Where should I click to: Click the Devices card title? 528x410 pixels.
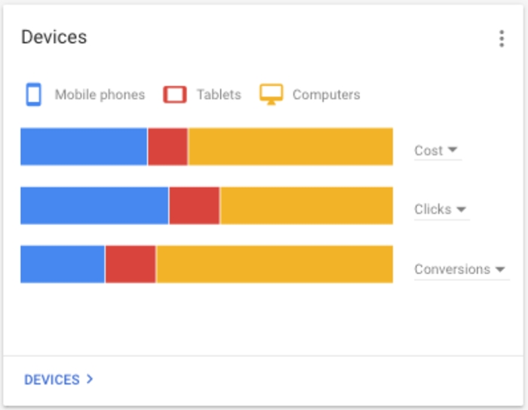[54, 37]
